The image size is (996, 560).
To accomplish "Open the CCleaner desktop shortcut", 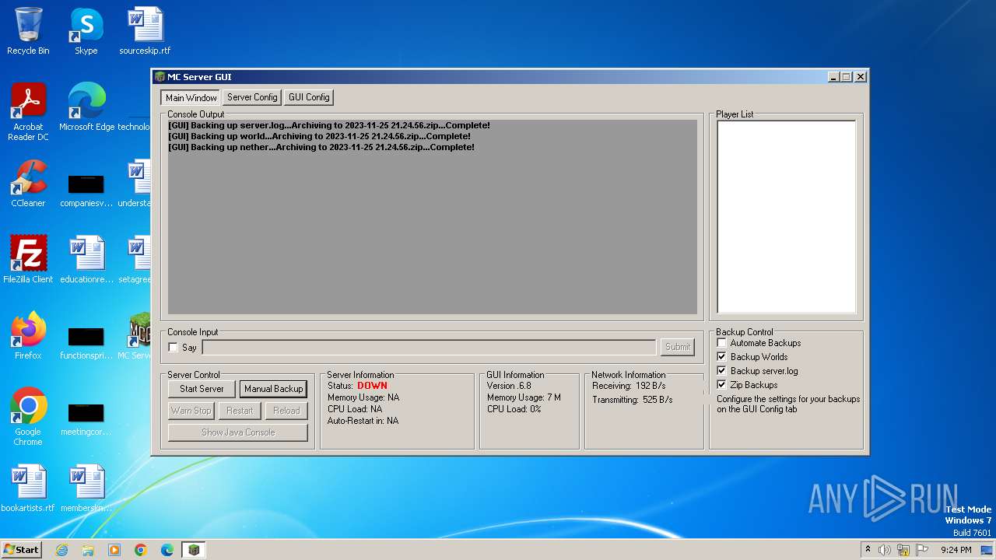I will pyautogui.click(x=28, y=184).
